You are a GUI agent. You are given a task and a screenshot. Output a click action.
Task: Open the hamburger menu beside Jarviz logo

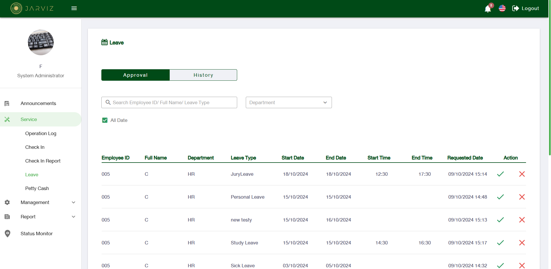(x=74, y=8)
